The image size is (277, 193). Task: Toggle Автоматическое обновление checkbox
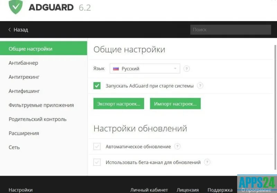97,146
